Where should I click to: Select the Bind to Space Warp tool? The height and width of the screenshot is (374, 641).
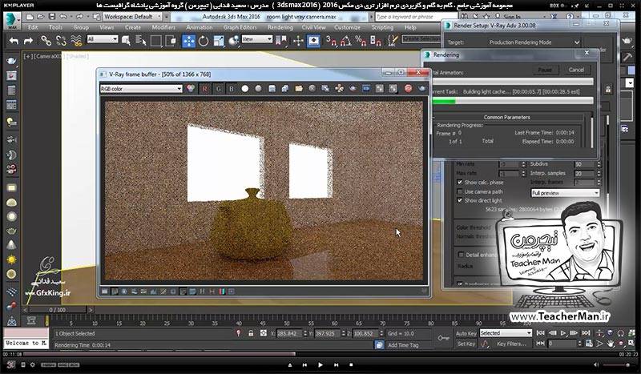(x=76, y=41)
